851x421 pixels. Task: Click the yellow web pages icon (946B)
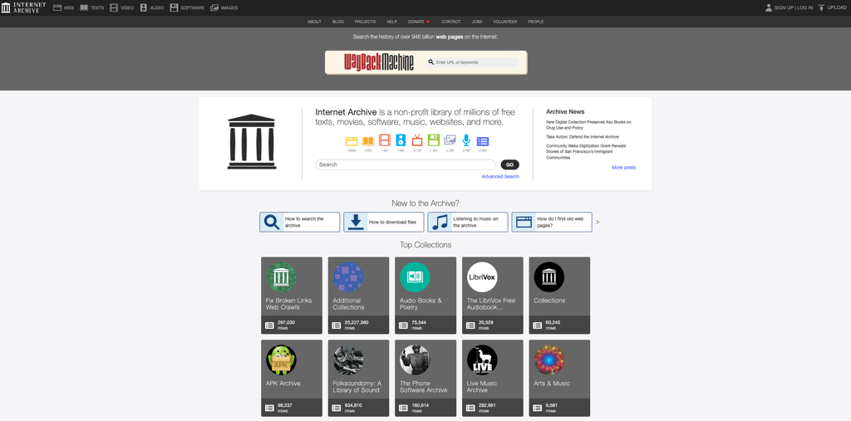[x=352, y=140]
